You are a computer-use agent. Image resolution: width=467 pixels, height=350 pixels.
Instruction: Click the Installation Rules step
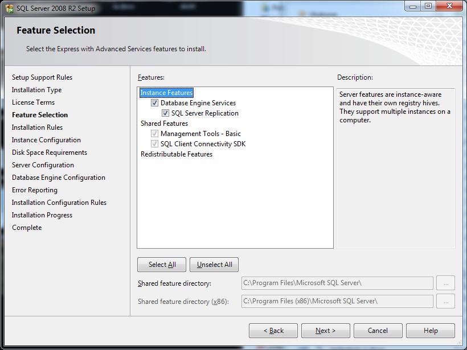(x=37, y=127)
